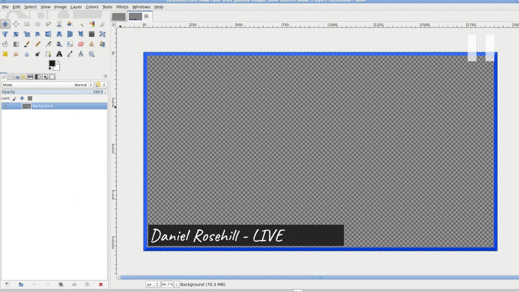Select the Rectangle Select tool
This screenshot has width=519, height=292.
27,24
